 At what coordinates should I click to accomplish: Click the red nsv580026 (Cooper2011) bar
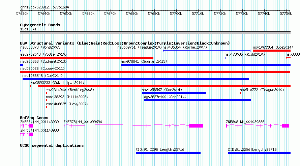[x=155, y=72]
